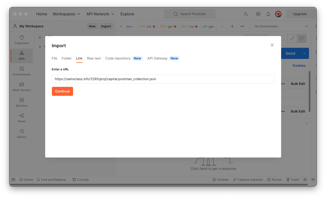Open the tab options ellipsis menu

click(242, 26)
